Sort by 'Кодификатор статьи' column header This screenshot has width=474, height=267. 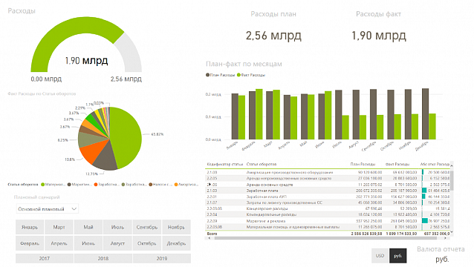click(x=225, y=165)
